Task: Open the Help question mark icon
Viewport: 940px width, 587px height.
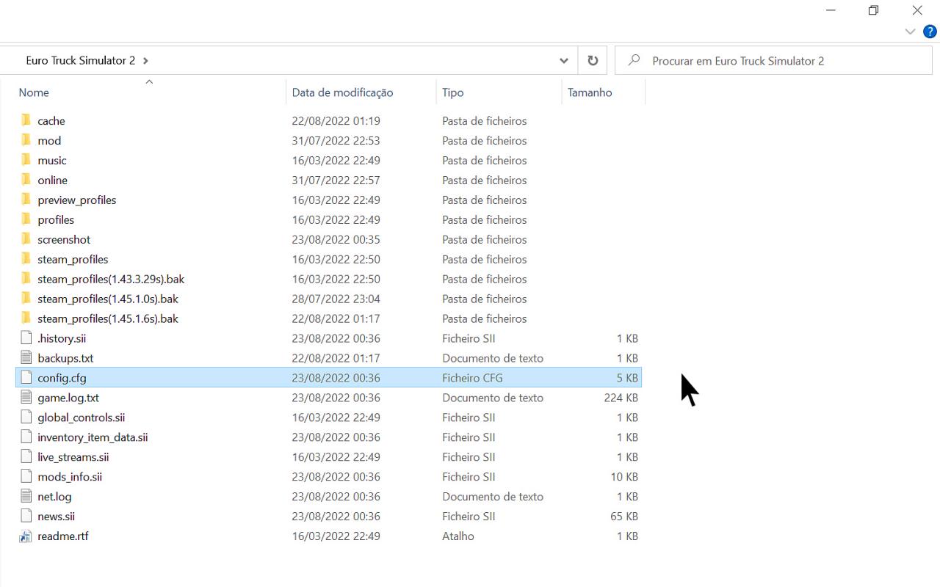Action: click(x=930, y=32)
